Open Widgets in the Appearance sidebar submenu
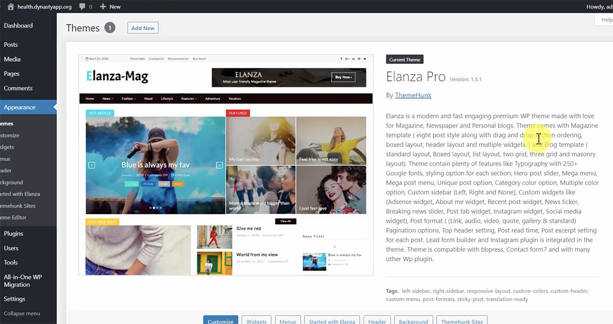 (7, 147)
